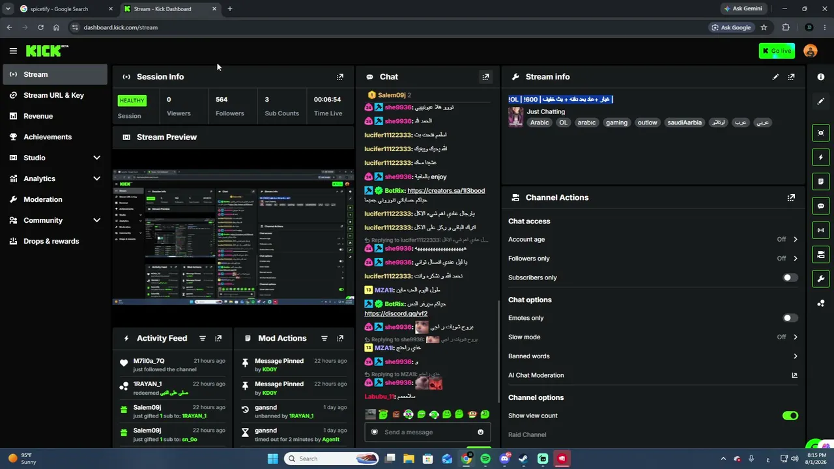Open the hamburger menu beside the Kick logo
Screen dimensions: 834x469
pos(13,51)
